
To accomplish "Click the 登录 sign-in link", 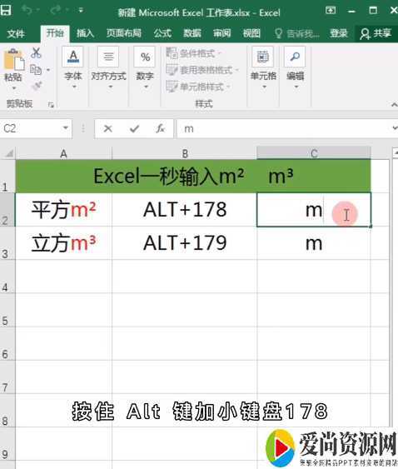I will pos(339,33).
